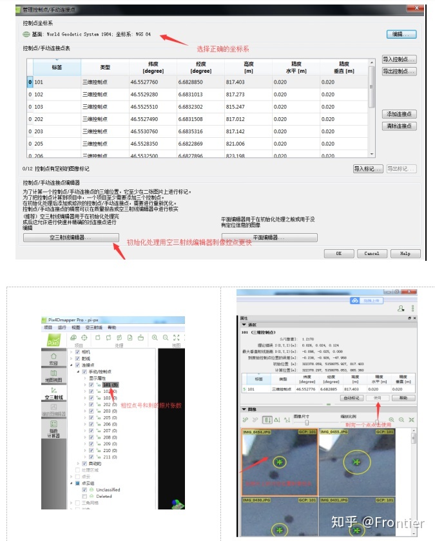Click the globe icon beside World Geodetic System 1984

point(26,35)
